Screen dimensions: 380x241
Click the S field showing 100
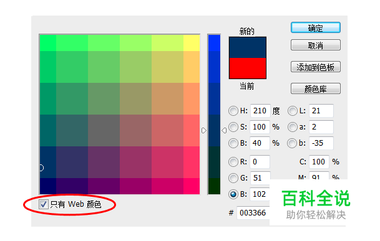260,127
